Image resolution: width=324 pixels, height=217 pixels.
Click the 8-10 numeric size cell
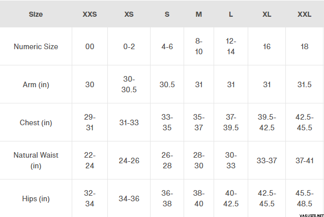198,46
